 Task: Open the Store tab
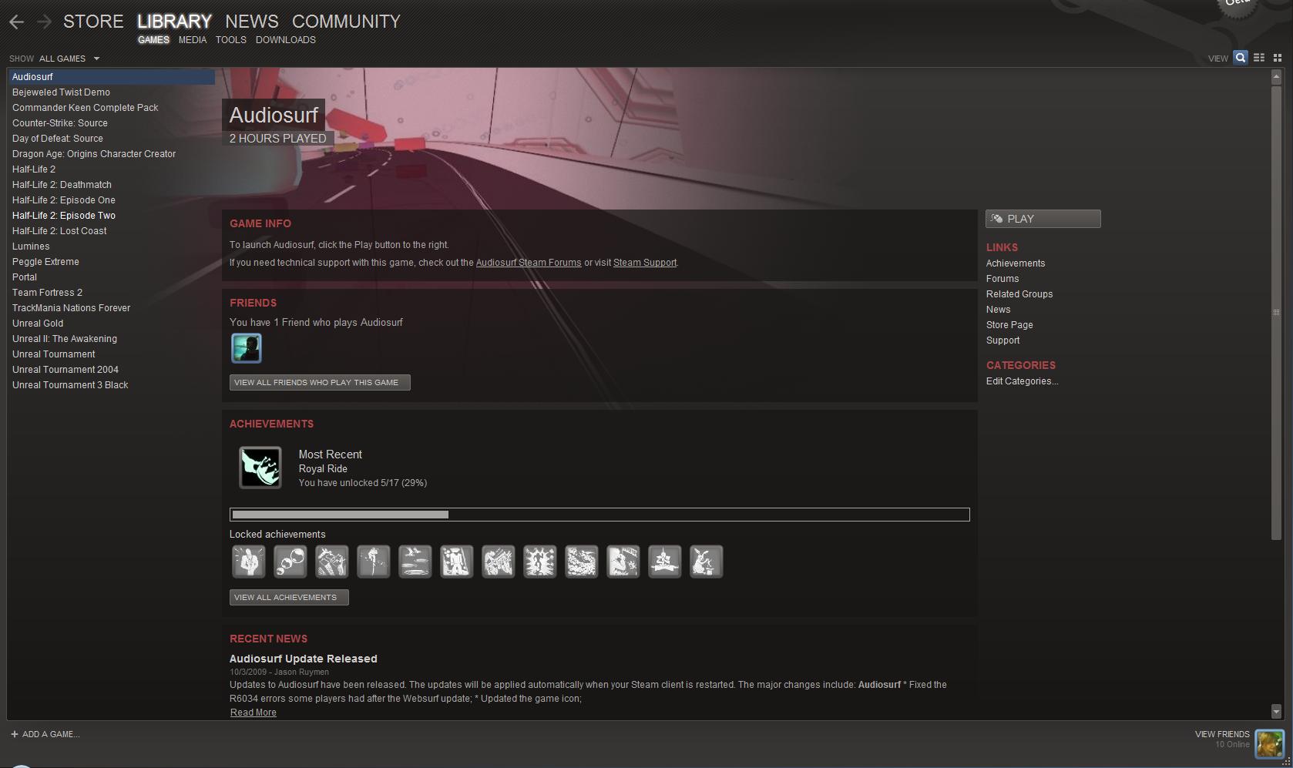tap(93, 22)
